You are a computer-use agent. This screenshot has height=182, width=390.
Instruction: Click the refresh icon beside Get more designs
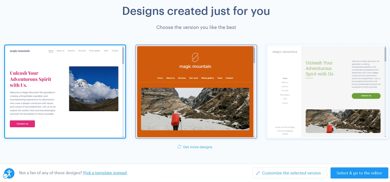(179, 147)
